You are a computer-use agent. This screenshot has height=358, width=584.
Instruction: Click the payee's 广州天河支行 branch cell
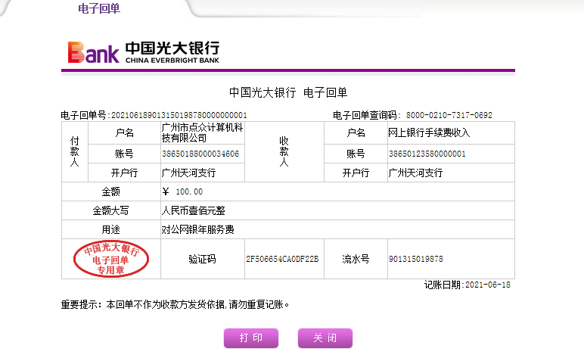point(451,173)
